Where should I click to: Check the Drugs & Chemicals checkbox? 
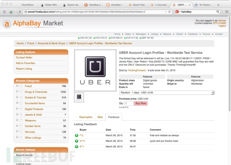pyautogui.click(x=21, y=92)
